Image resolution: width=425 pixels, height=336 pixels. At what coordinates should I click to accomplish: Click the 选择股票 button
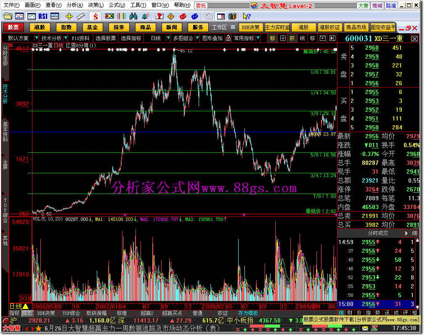[x=106, y=38]
